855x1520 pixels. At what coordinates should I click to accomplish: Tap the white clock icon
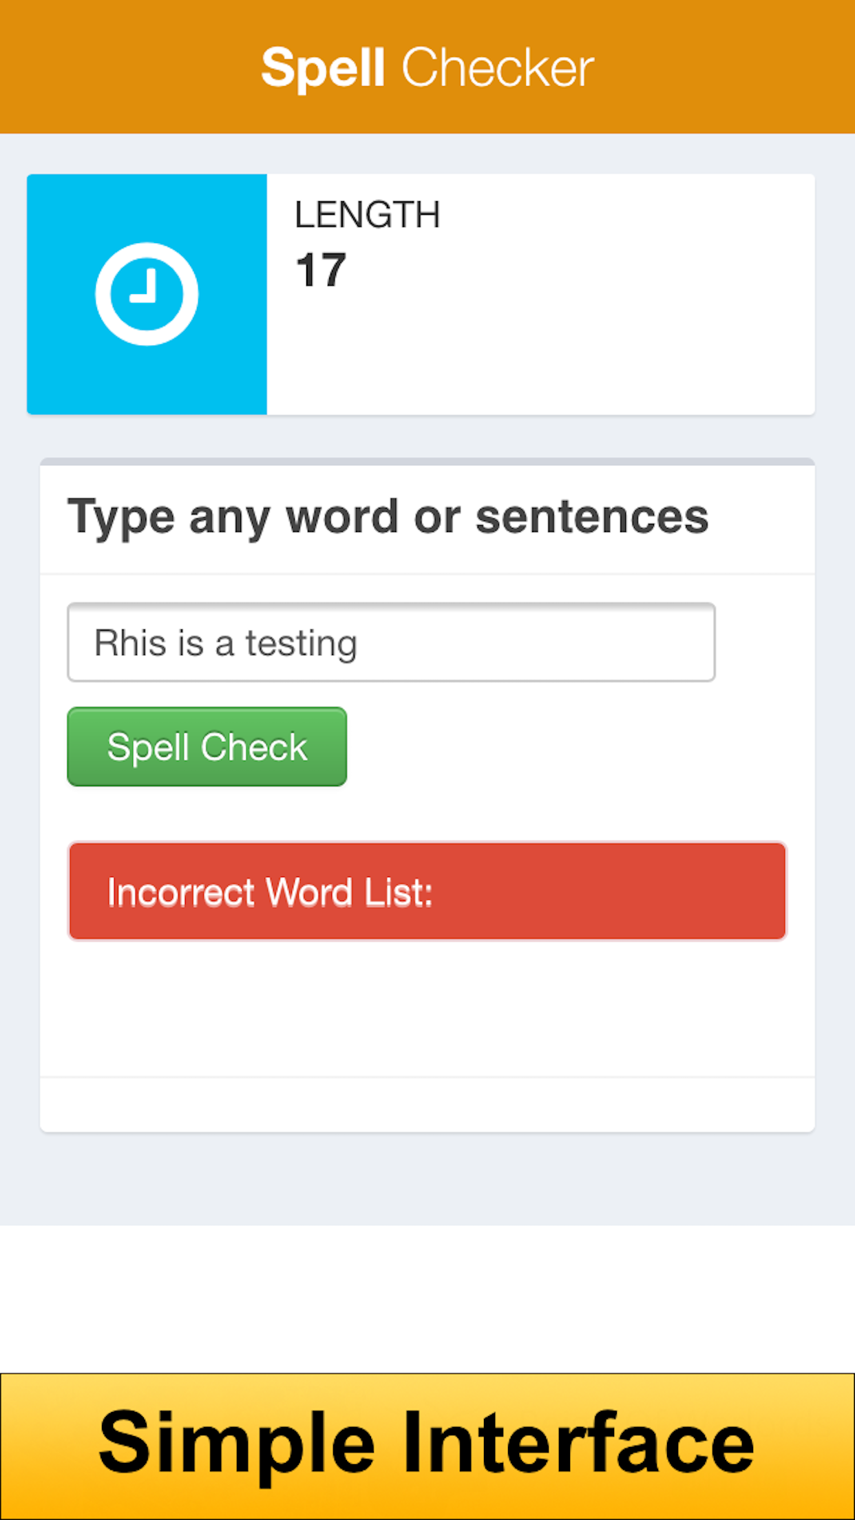(x=147, y=294)
